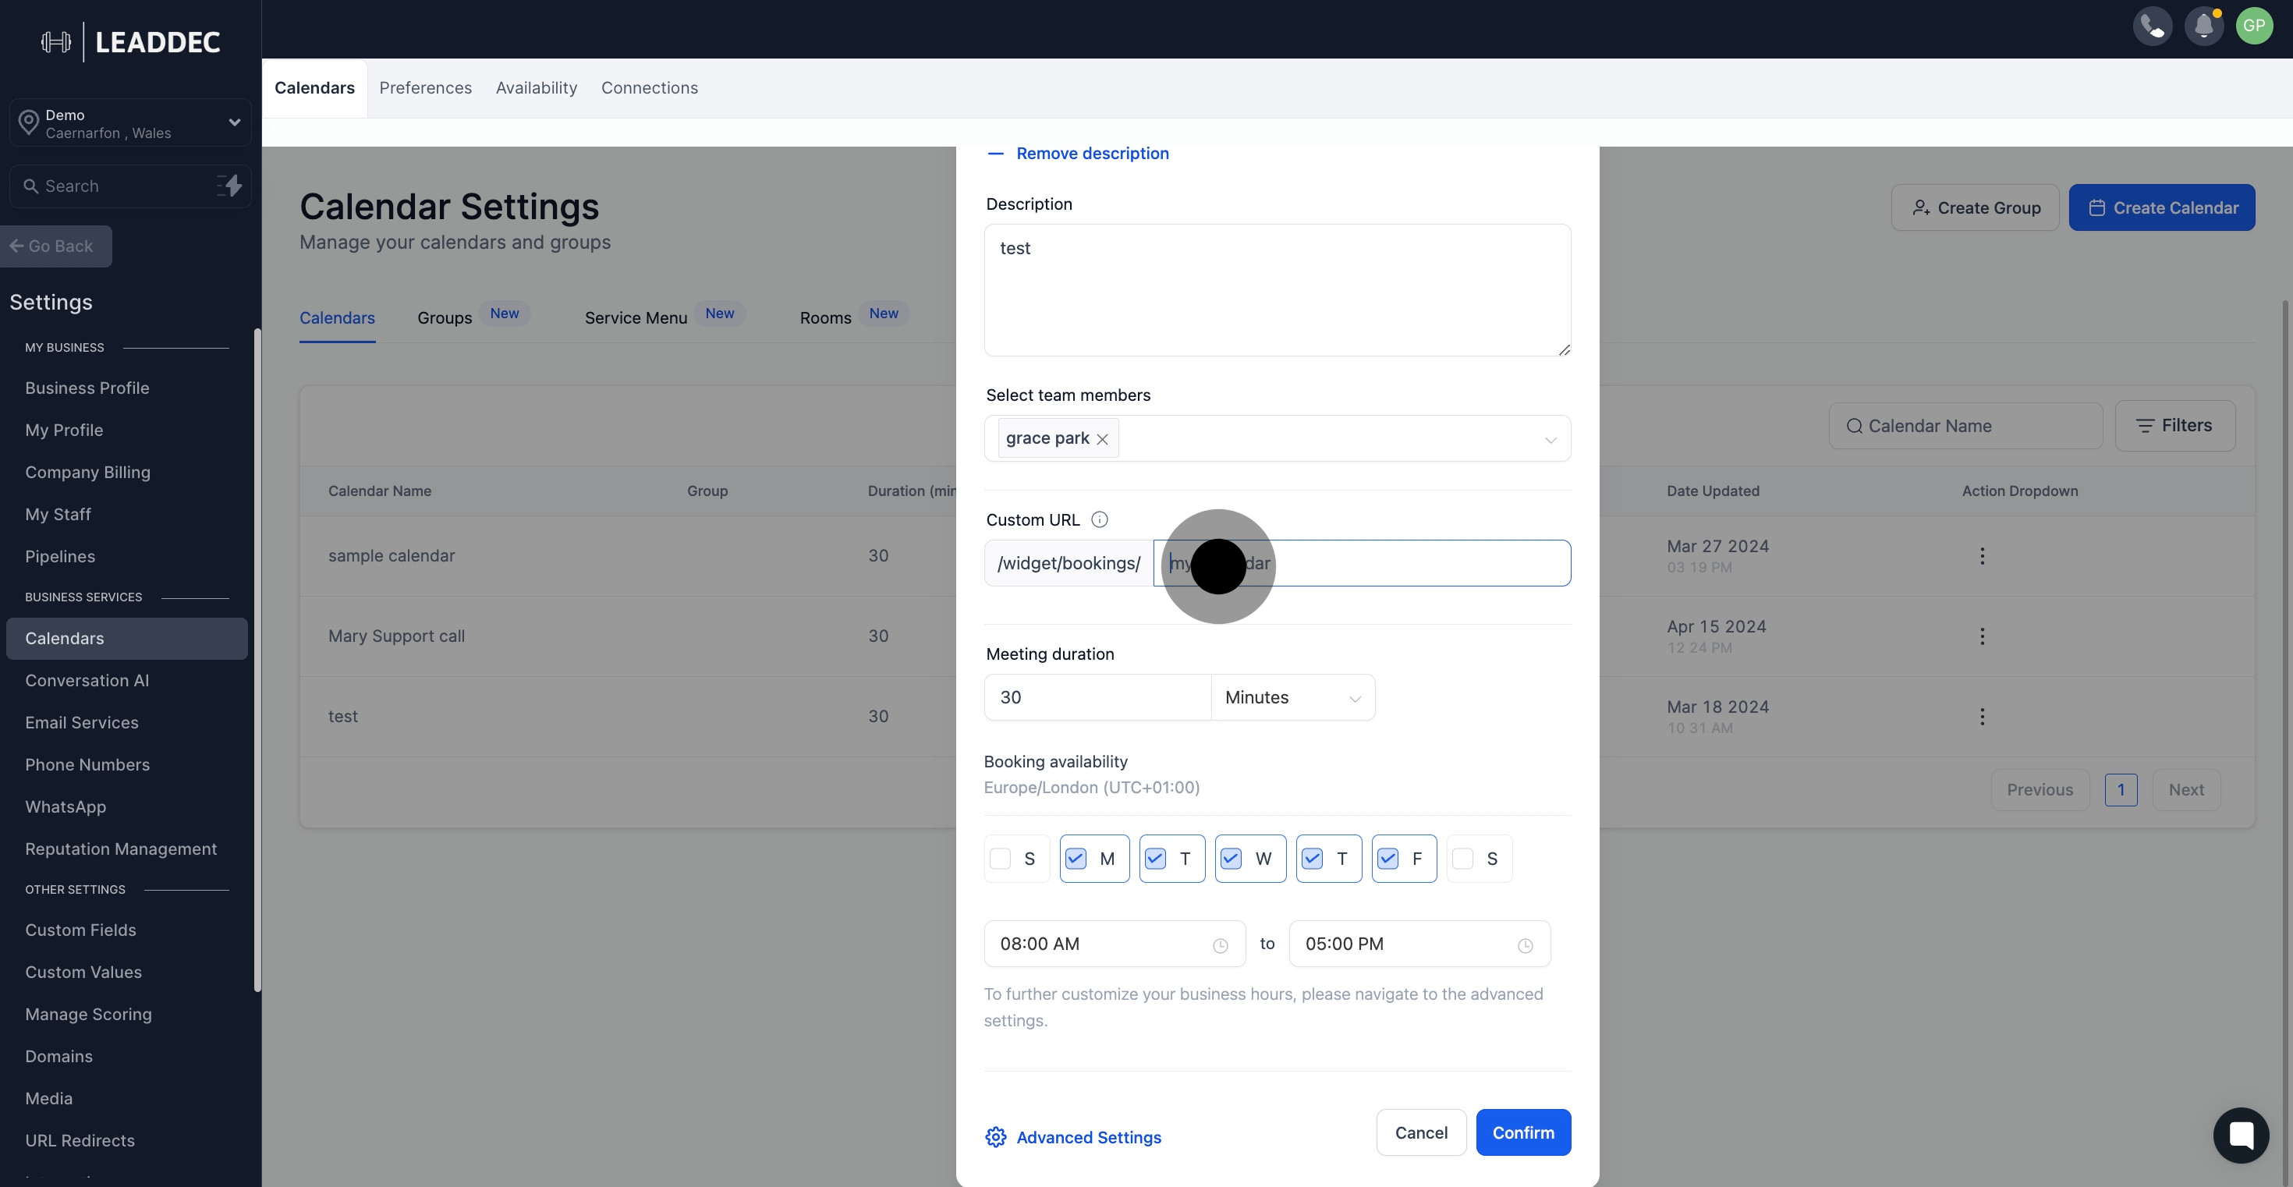
Task: Open the notifications bell
Action: click(2203, 26)
